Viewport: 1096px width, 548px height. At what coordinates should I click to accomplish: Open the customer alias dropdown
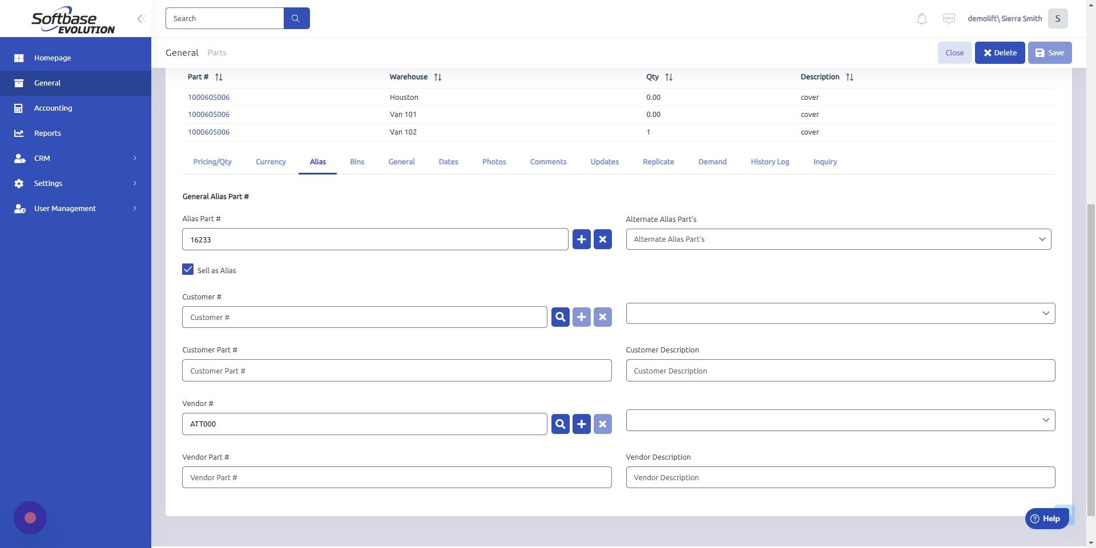point(840,313)
